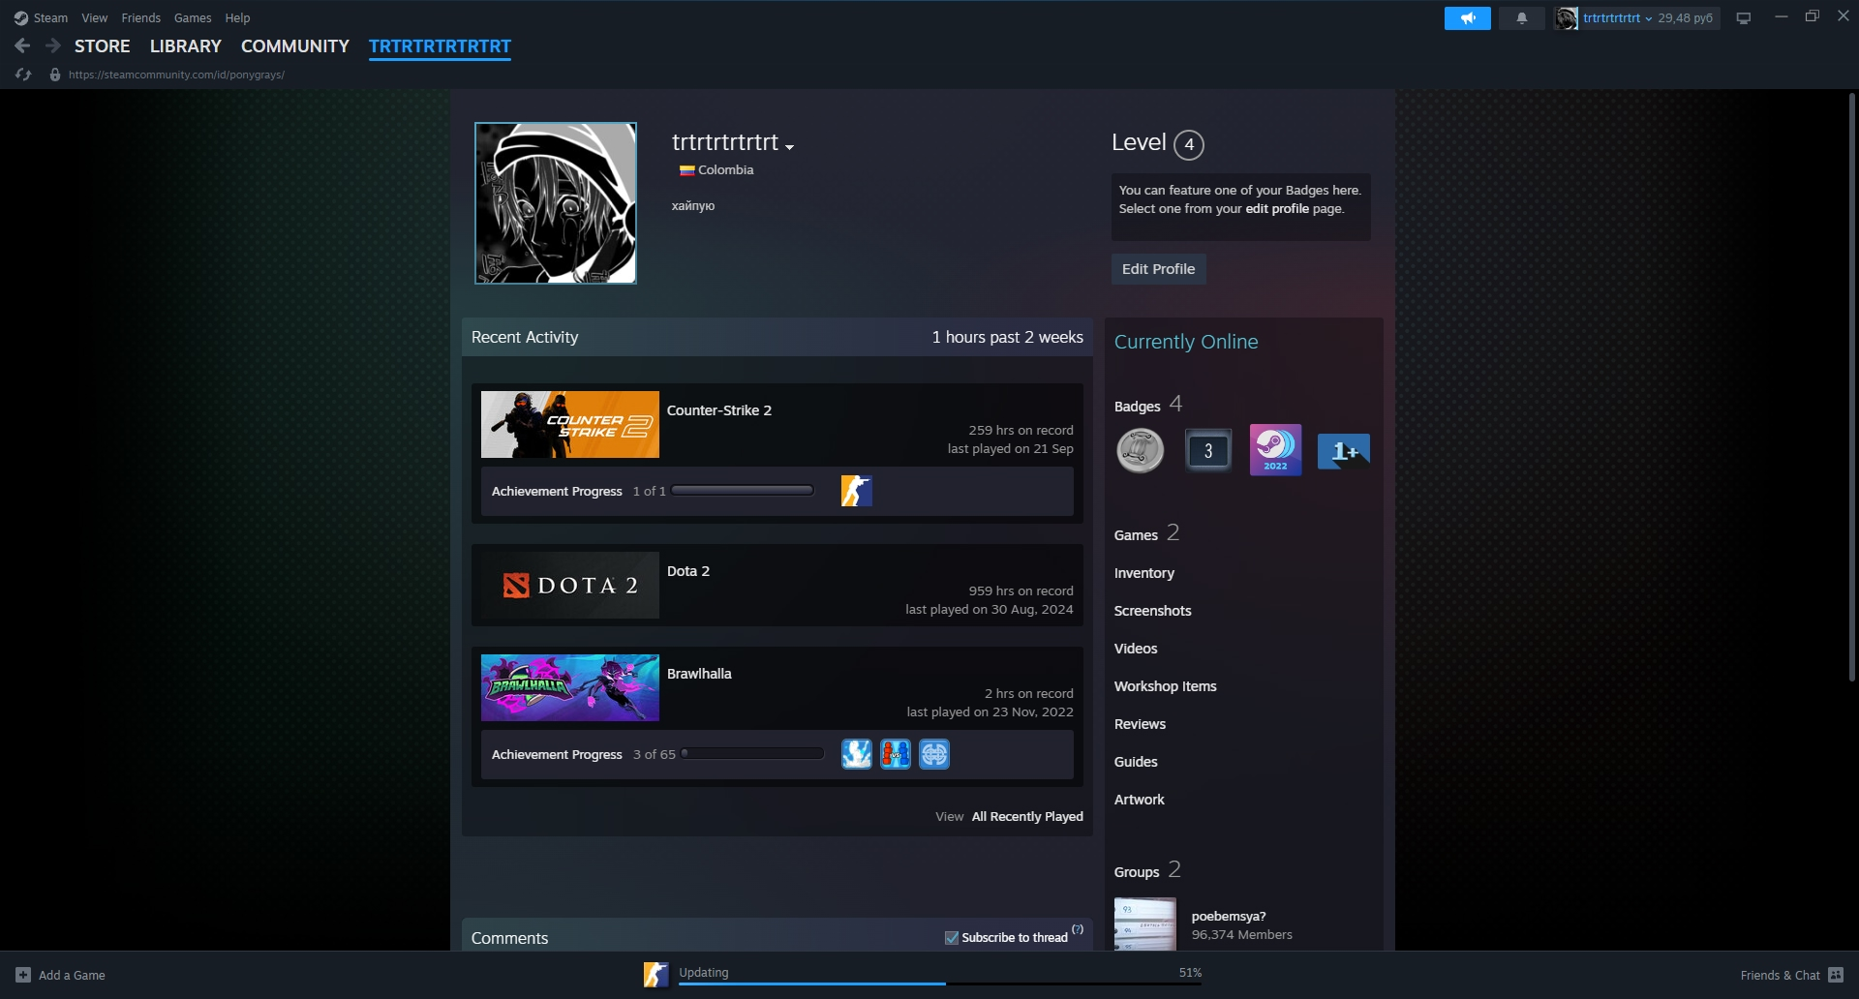Open the Dota 2 game title link
This screenshot has width=1859, height=999.
688,571
